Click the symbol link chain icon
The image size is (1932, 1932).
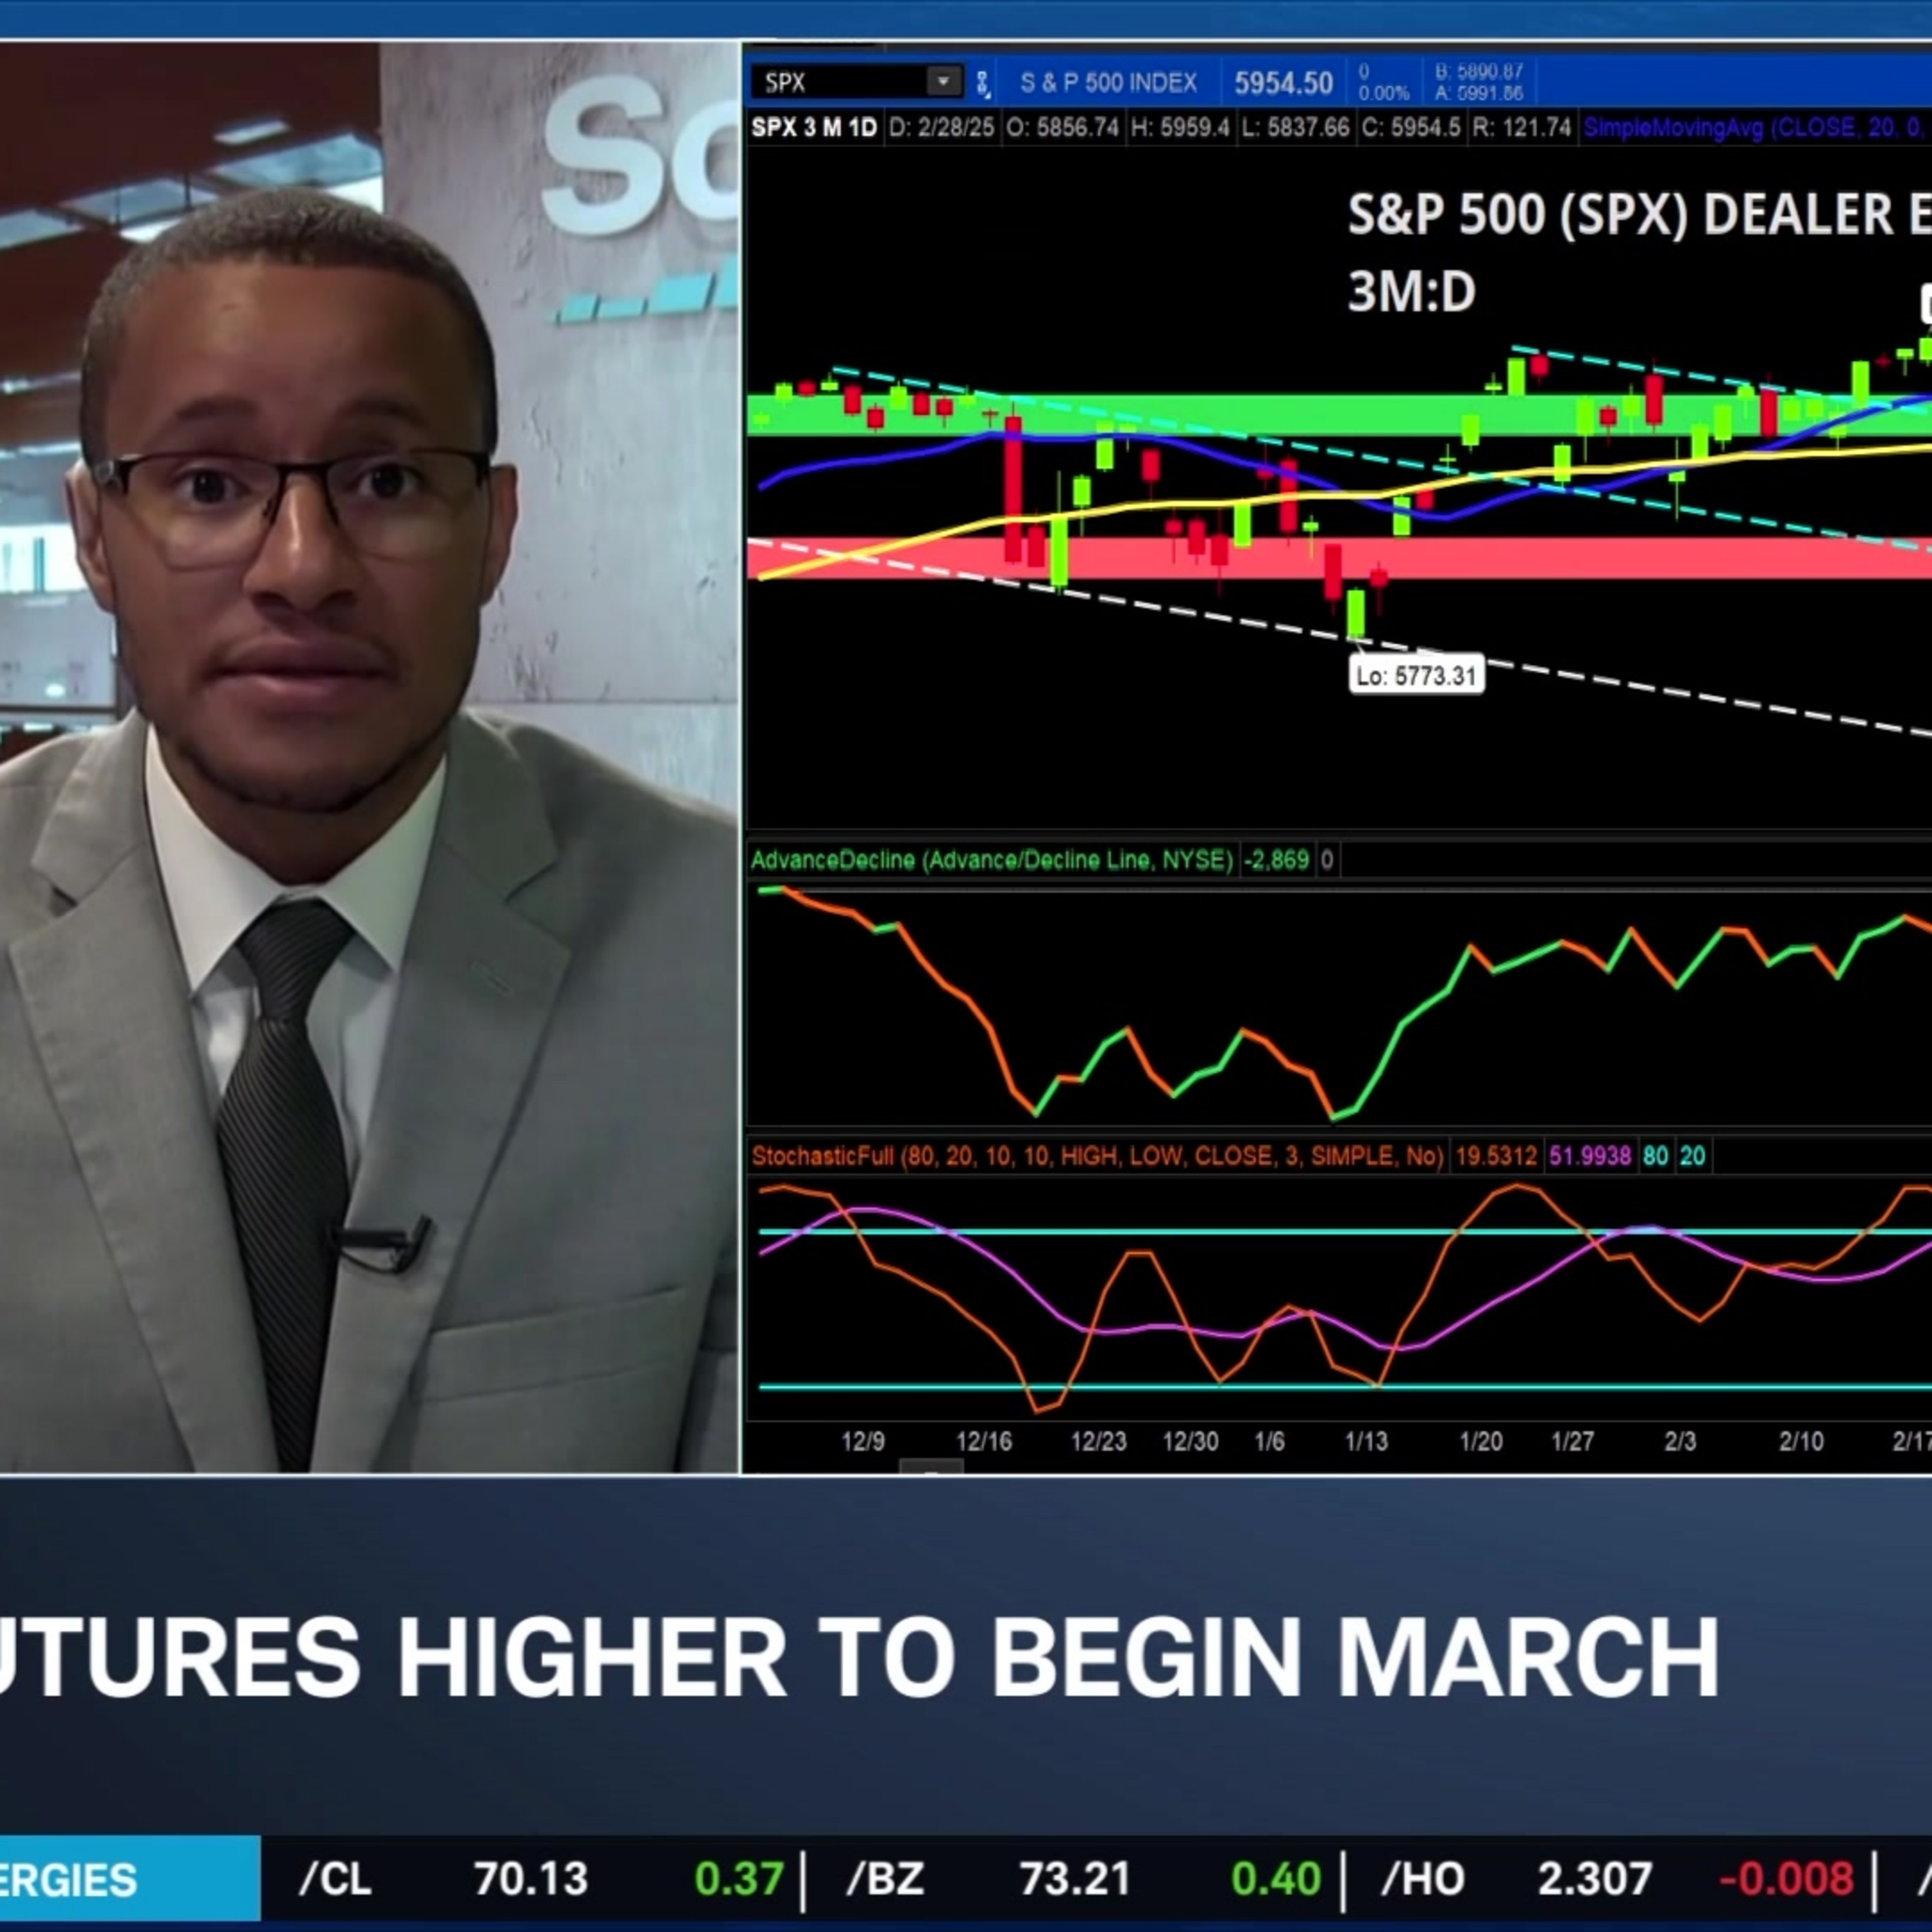pos(982,83)
